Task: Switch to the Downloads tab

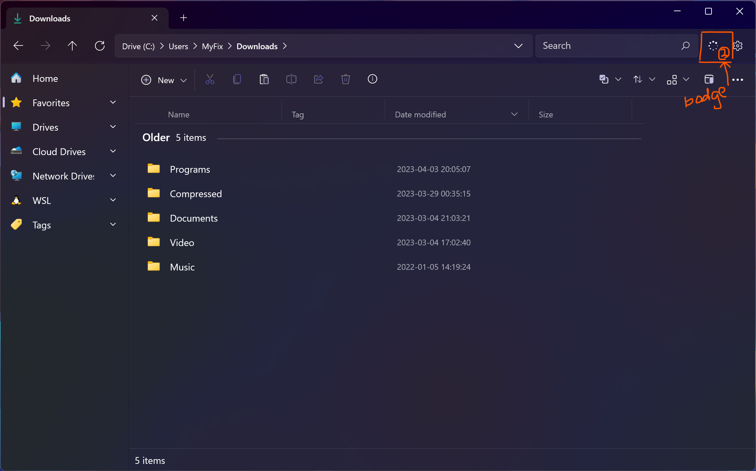Action: click(50, 18)
